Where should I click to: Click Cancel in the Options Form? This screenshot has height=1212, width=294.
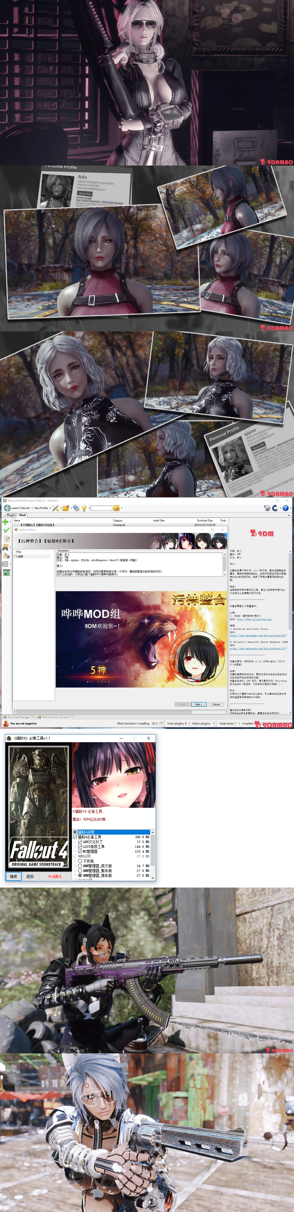coord(216,704)
